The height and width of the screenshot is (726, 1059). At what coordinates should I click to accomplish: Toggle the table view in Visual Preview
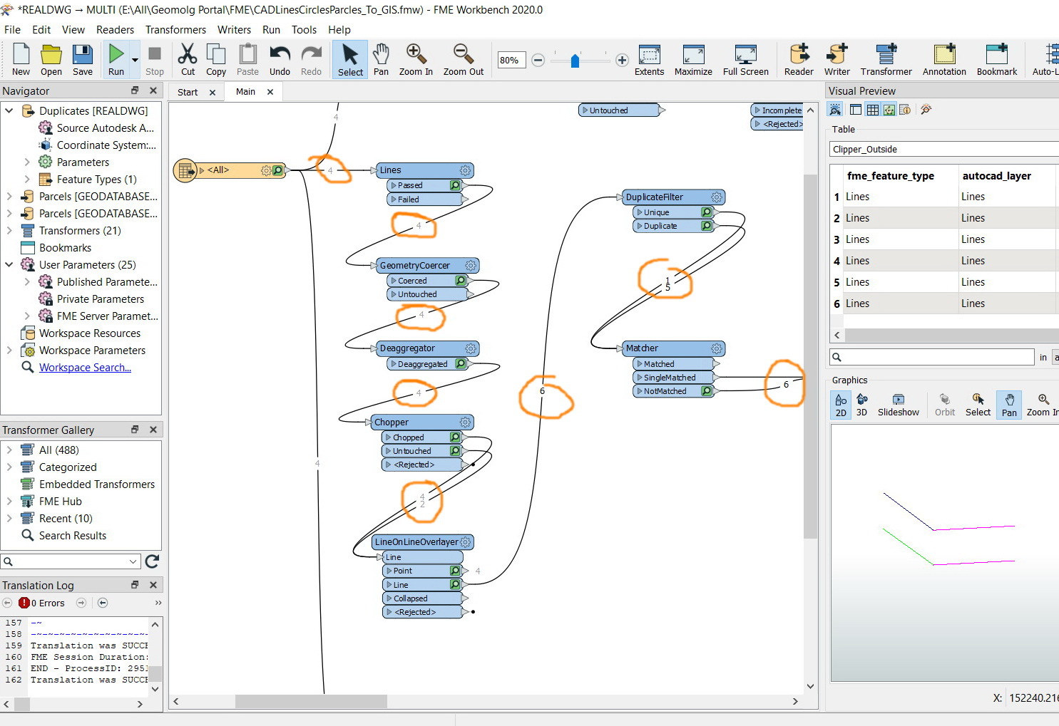pos(872,110)
